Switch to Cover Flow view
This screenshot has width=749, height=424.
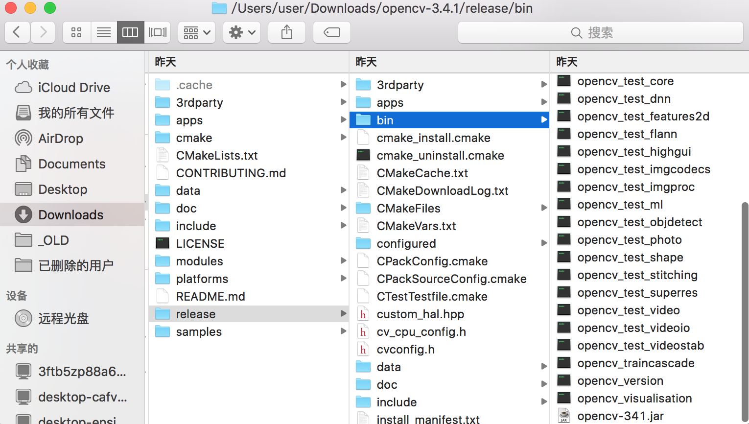coord(157,32)
